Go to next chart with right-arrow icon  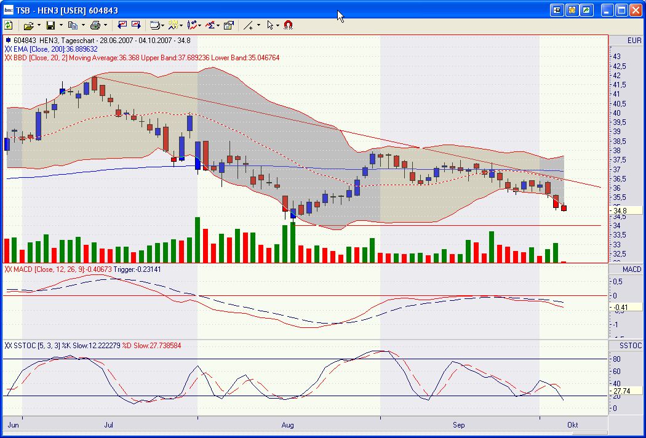136,25
